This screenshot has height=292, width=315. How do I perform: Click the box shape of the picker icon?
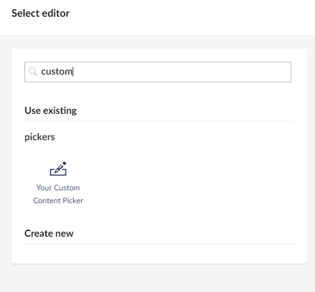(58, 172)
